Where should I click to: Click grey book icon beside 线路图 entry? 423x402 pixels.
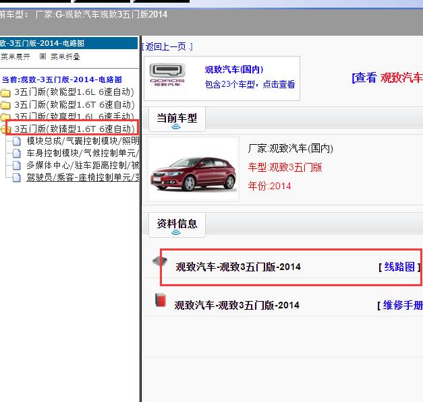click(160, 261)
